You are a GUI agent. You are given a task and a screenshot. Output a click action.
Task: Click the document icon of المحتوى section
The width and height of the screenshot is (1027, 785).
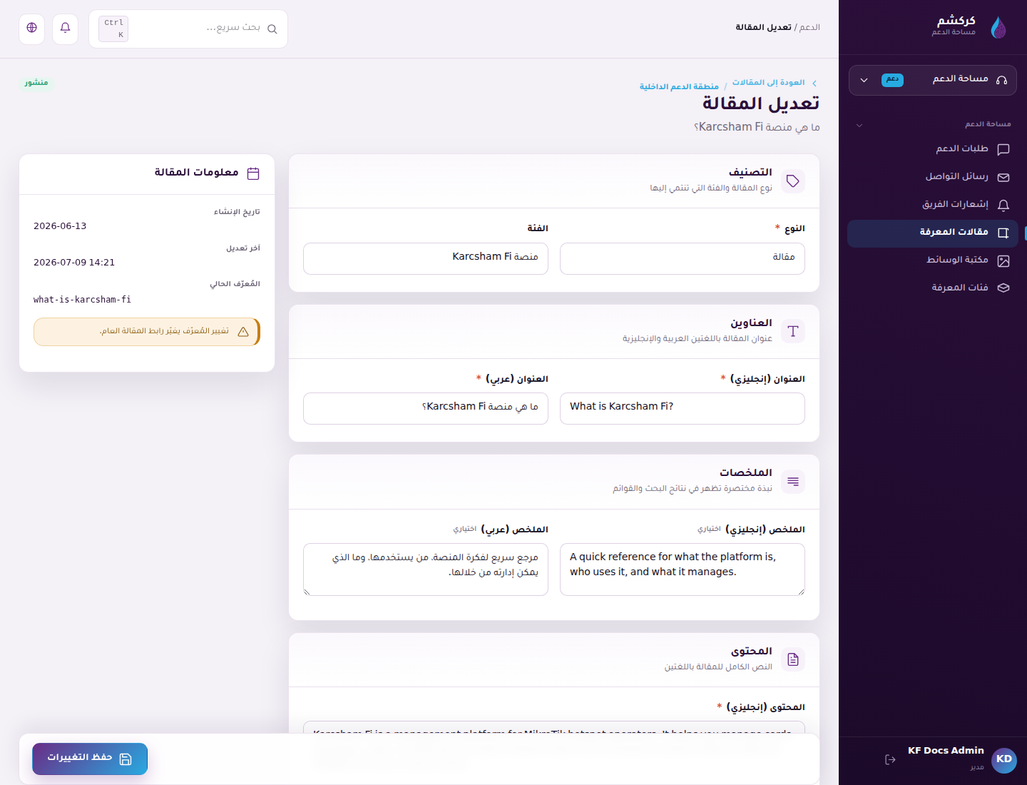793,659
